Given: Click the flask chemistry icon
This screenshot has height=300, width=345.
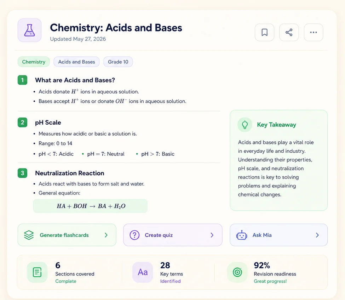Looking at the screenshot, I should [29, 30].
